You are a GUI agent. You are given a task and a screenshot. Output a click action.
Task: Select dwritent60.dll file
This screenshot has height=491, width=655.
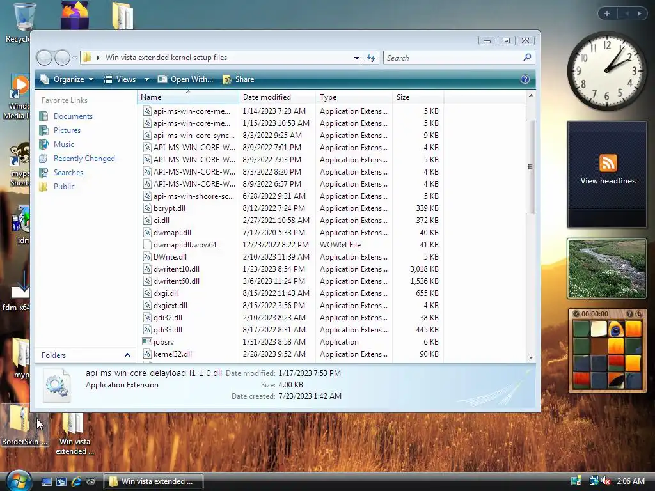(177, 281)
